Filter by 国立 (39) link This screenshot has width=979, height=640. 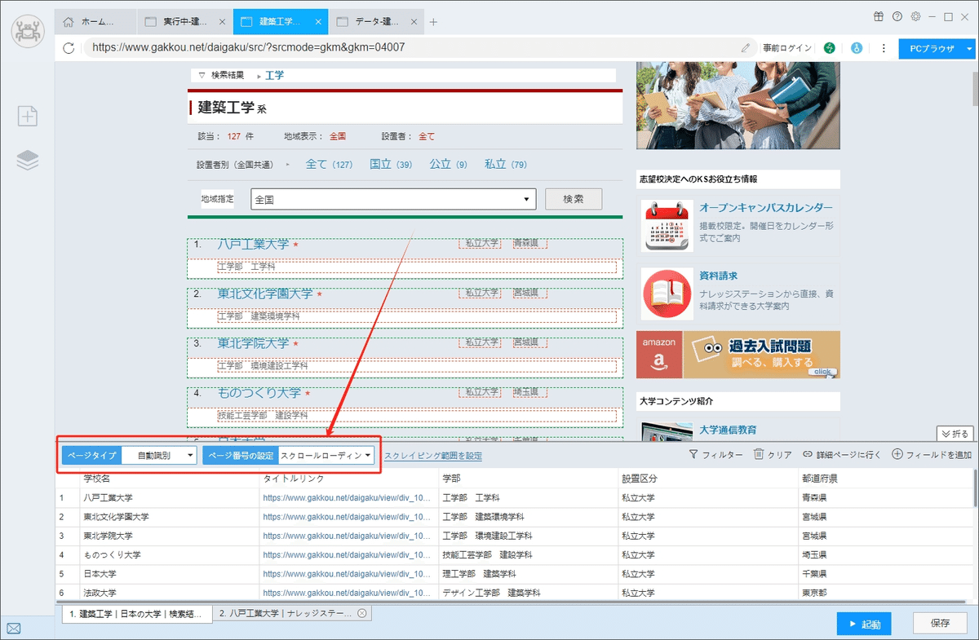tap(391, 164)
